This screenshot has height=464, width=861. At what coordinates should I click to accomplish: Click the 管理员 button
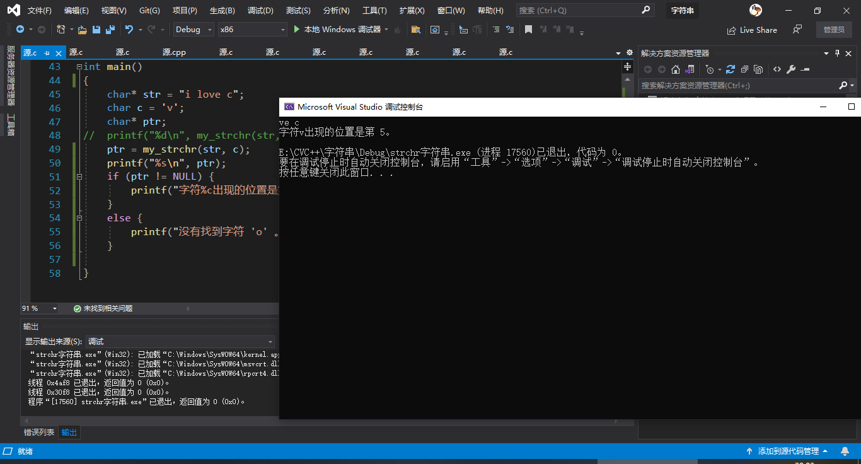coord(834,30)
